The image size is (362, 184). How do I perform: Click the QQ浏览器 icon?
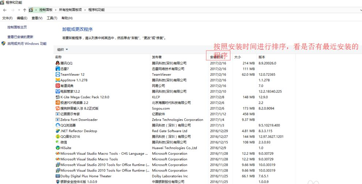click(x=58, y=125)
